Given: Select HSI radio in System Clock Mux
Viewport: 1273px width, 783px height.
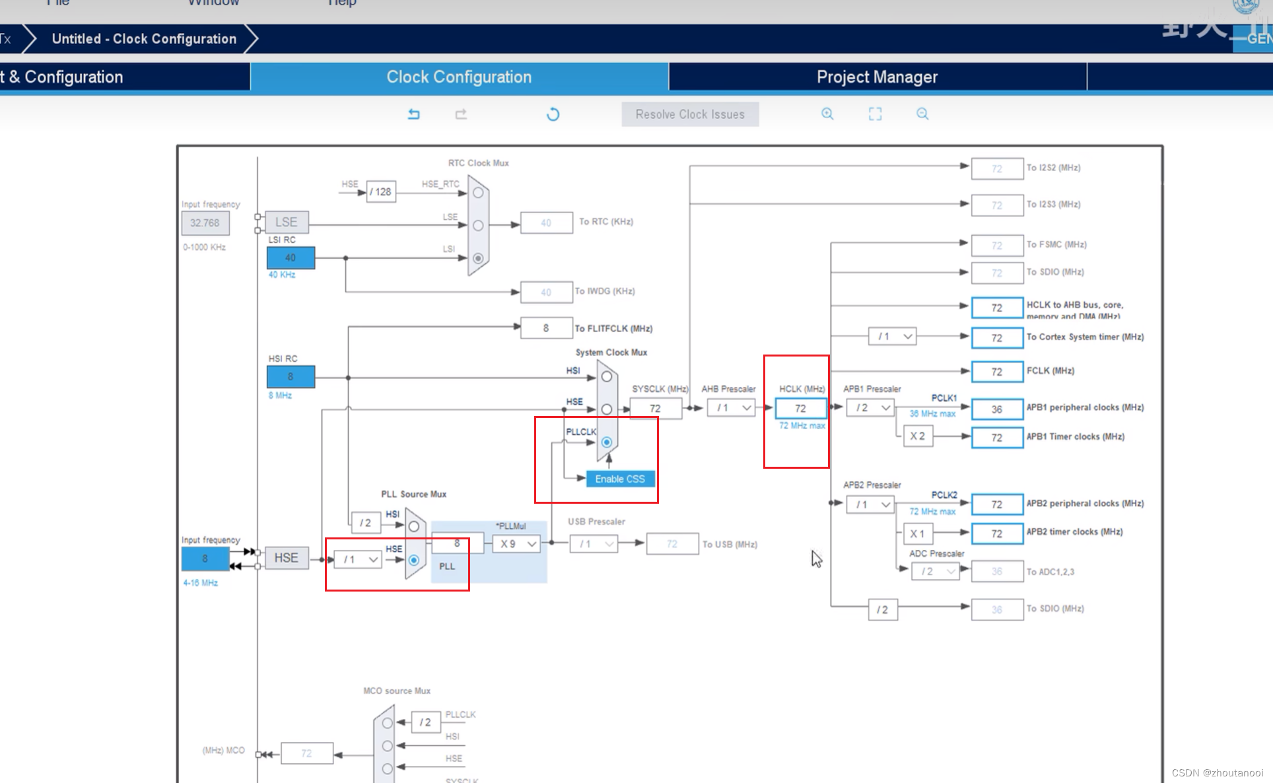Looking at the screenshot, I should tap(606, 376).
